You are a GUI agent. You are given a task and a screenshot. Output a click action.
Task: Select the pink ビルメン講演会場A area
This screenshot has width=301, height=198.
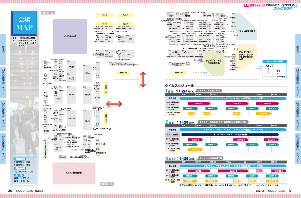tap(74, 173)
